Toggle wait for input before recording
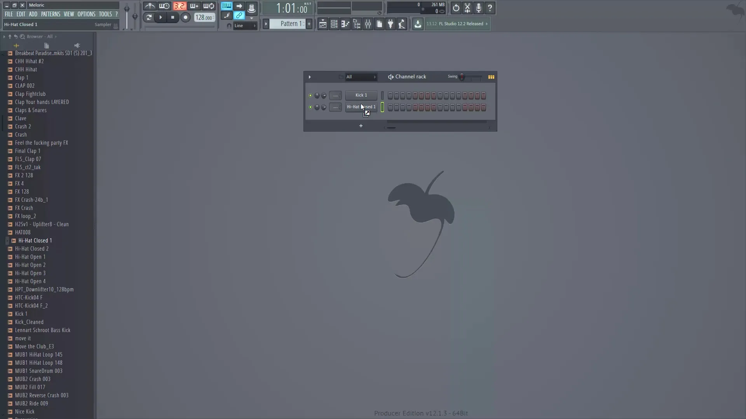The width and height of the screenshot is (746, 419). tap(164, 6)
